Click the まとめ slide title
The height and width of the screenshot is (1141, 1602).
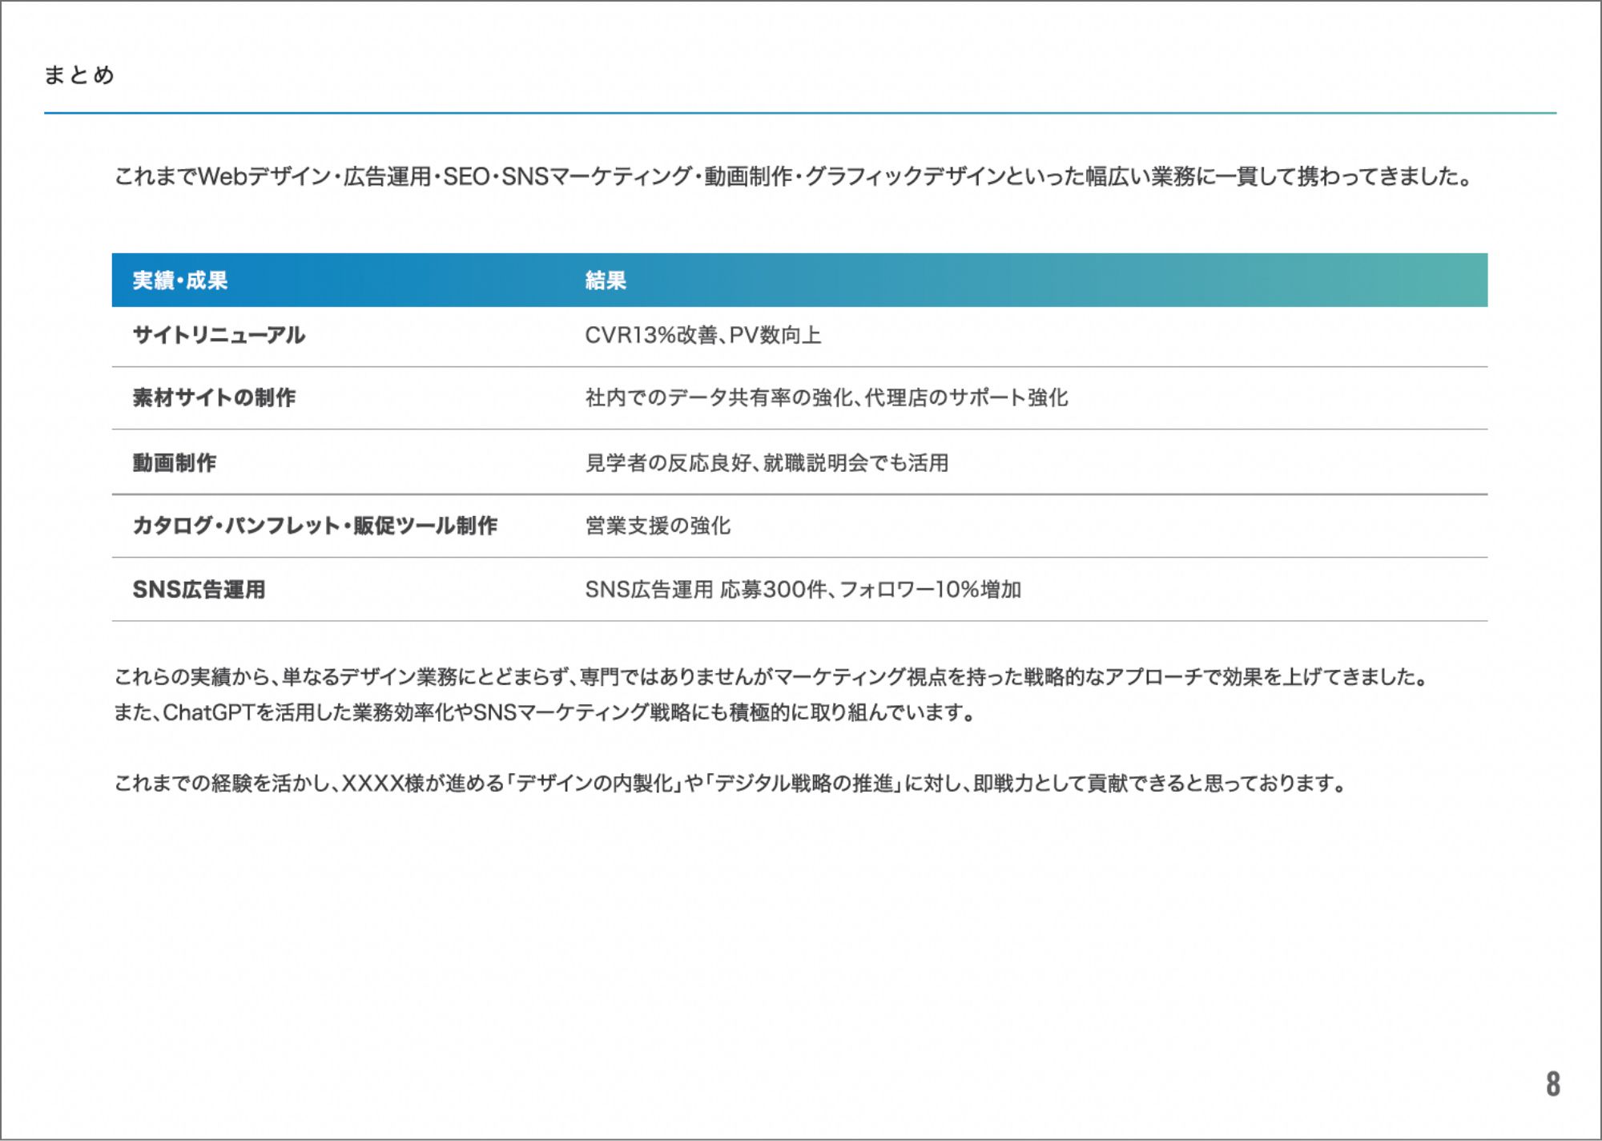pos(79,75)
